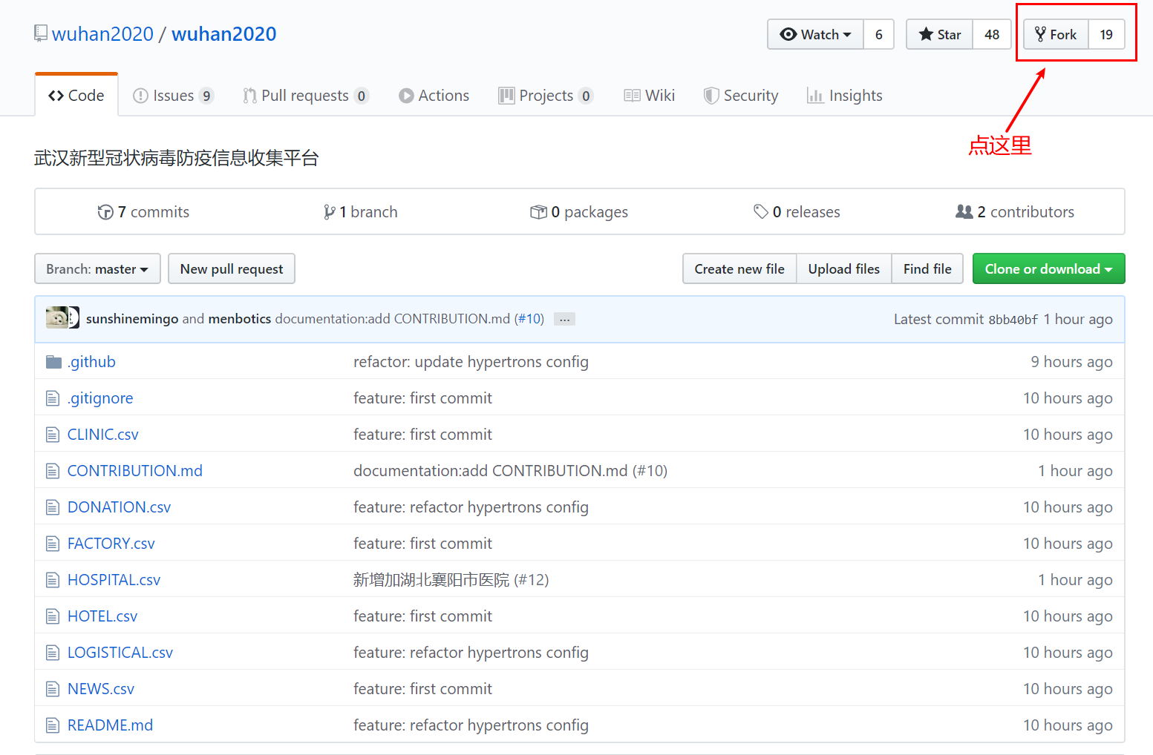The height and width of the screenshot is (755, 1153).
Task: Click the file icon next to NEWS.csv
Action: tap(53, 689)
